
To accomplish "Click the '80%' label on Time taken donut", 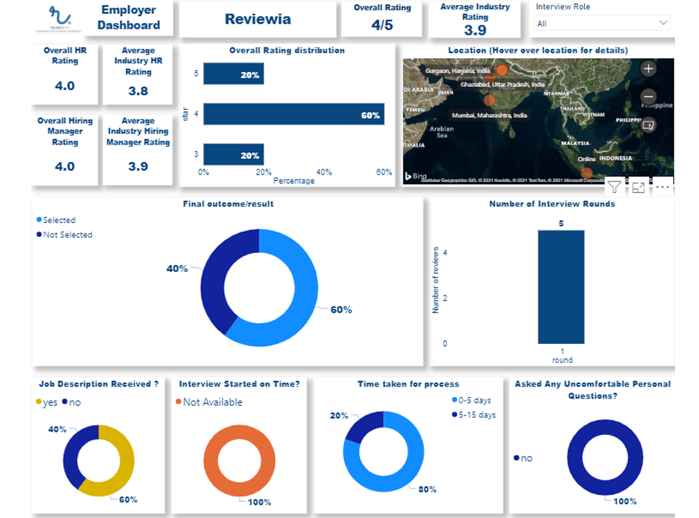I will click(x=427, y=489).
